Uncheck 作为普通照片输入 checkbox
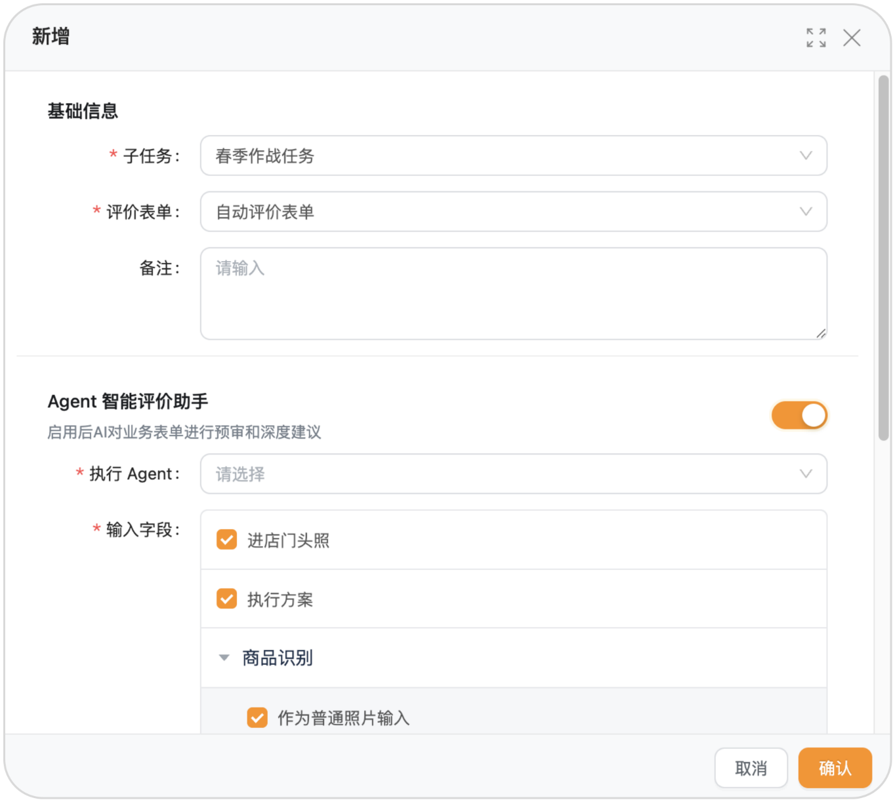 coord(257,717)
